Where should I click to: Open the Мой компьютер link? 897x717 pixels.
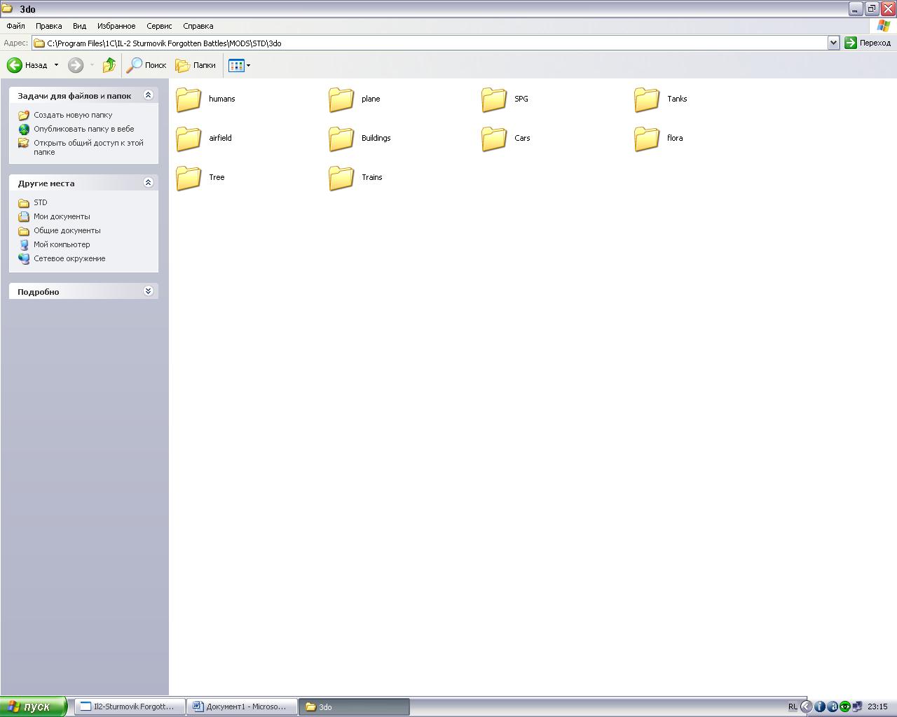62,244
